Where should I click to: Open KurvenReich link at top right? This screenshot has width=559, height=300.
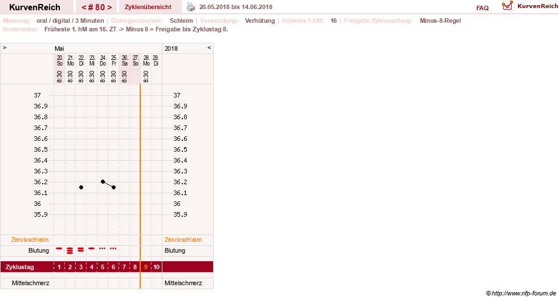click(x=537, y=6)
